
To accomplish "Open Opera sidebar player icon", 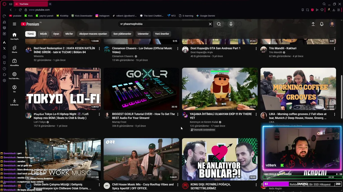I will tap(4, 57).
